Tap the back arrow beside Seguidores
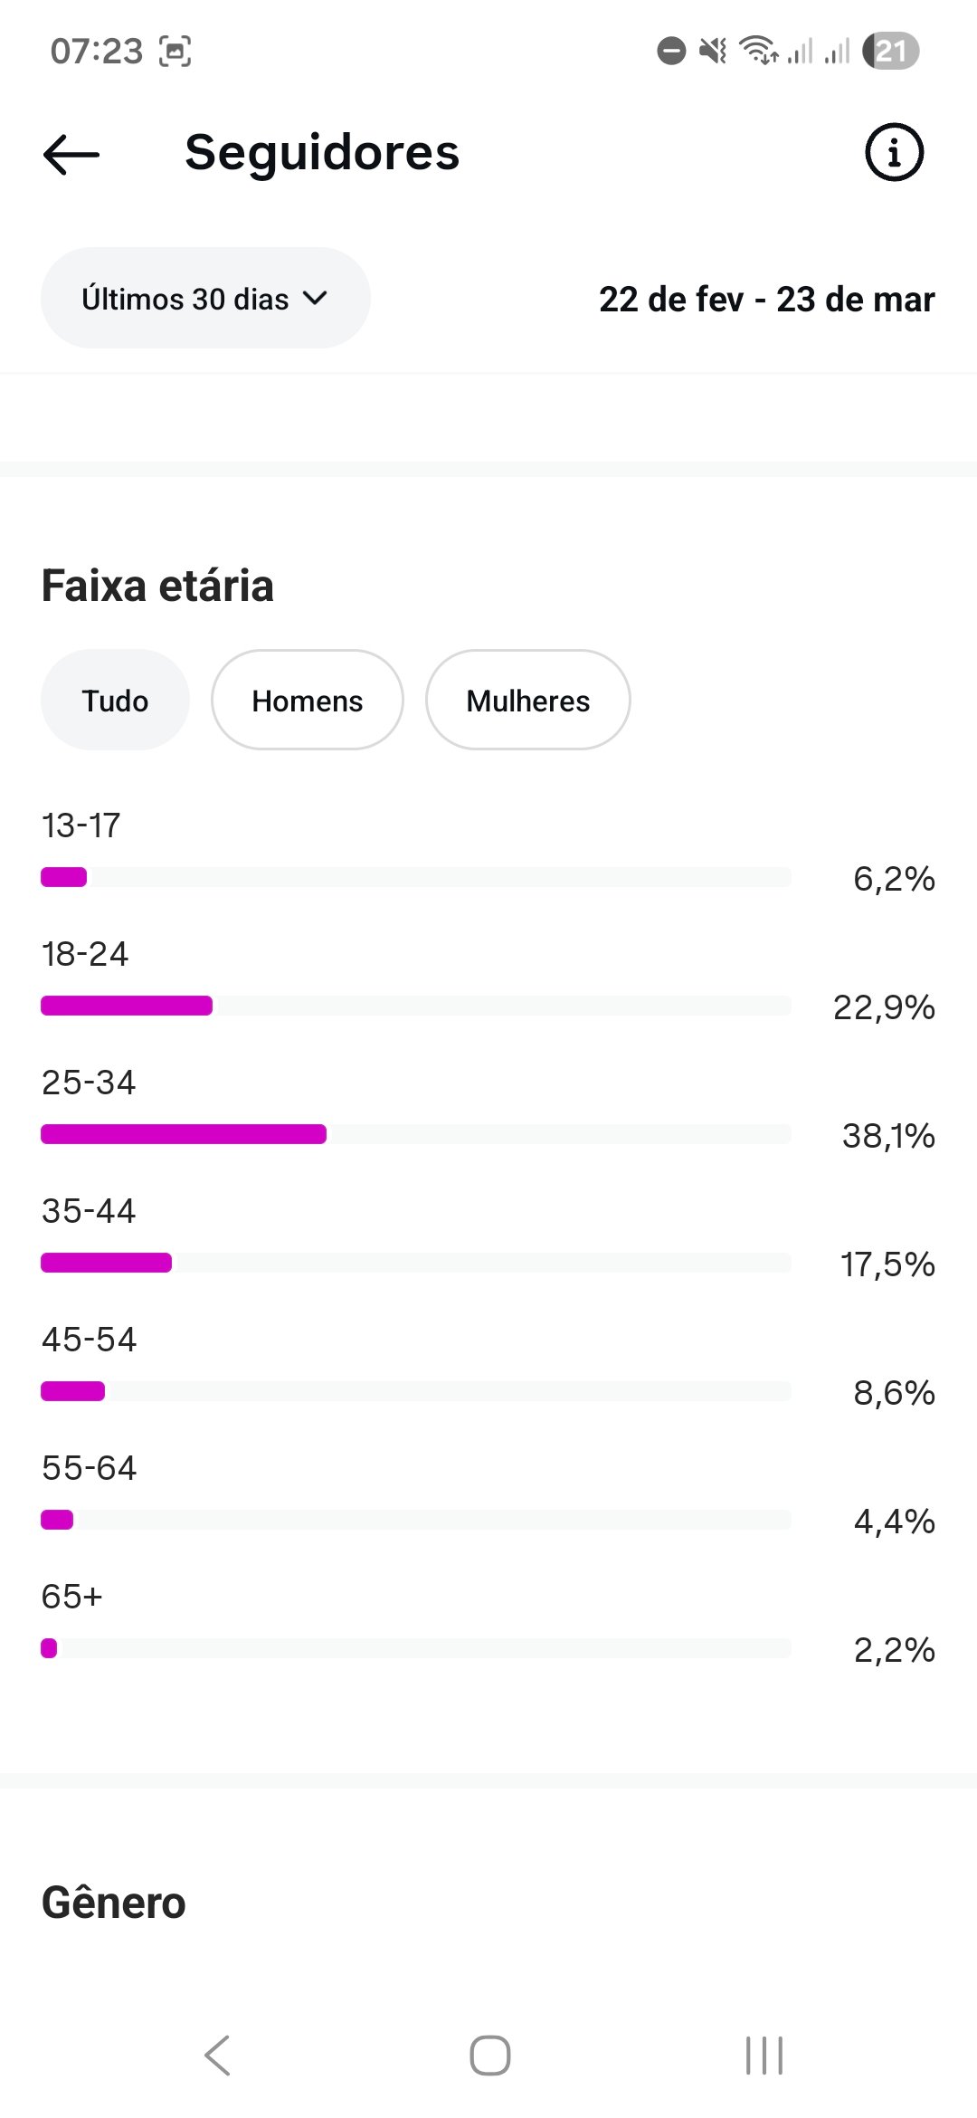 tap(71, 154)
